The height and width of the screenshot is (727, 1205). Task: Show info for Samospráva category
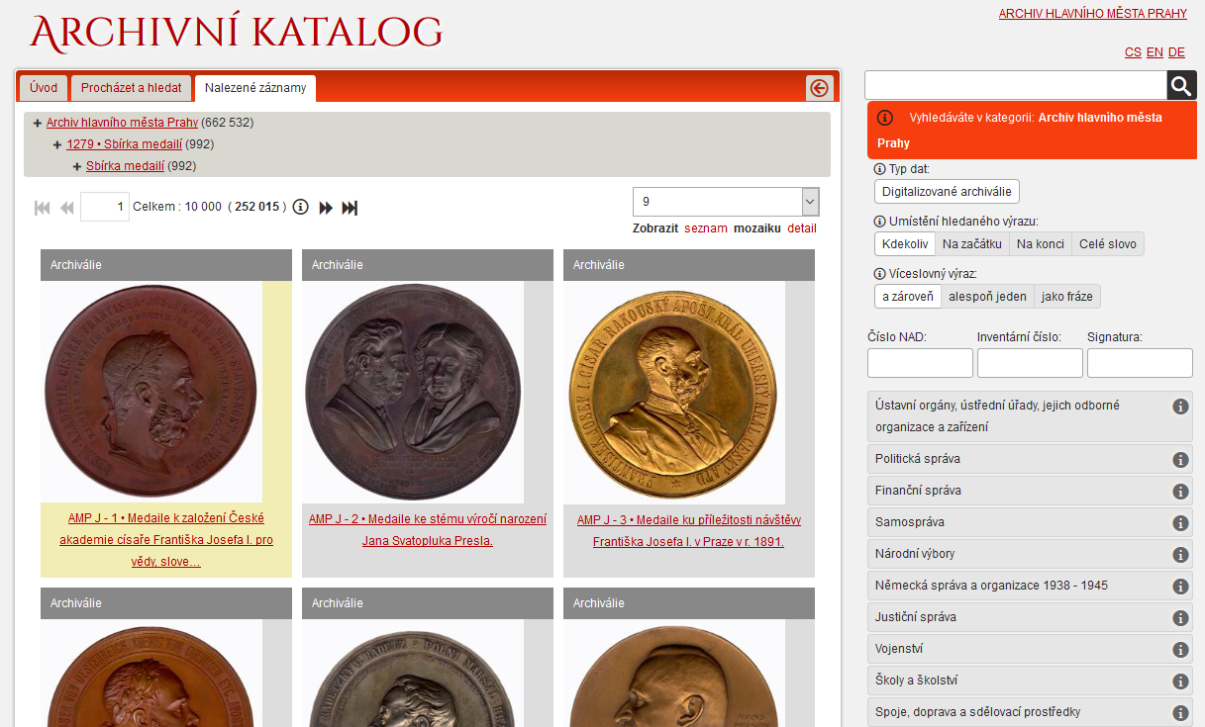click(1180, 523)
